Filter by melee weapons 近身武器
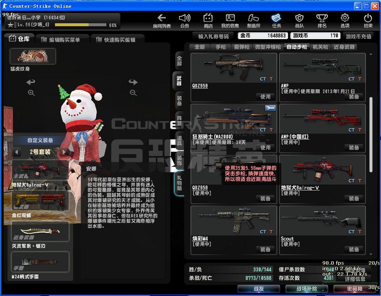 [344, 47]
